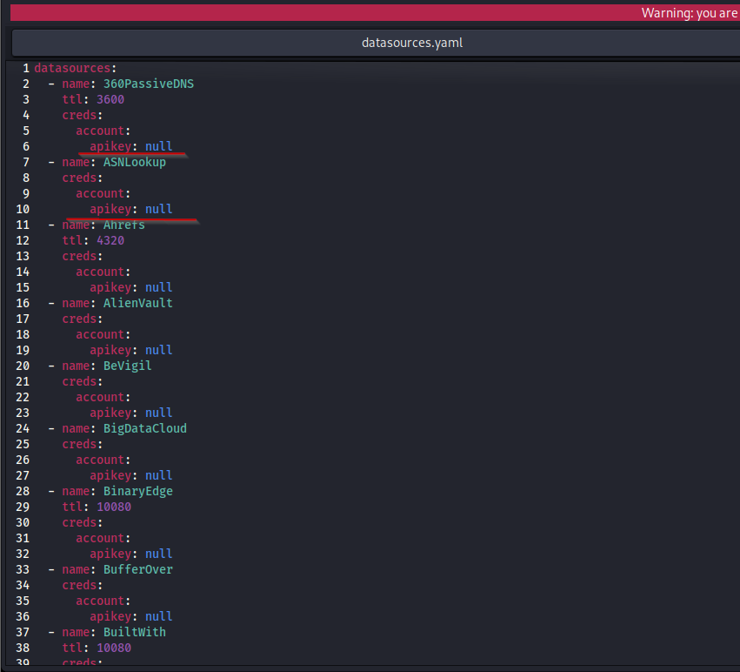The width and height of the screenshot is (740, 672).
Task: Click the ttl key on line 12
Action: 72,240
